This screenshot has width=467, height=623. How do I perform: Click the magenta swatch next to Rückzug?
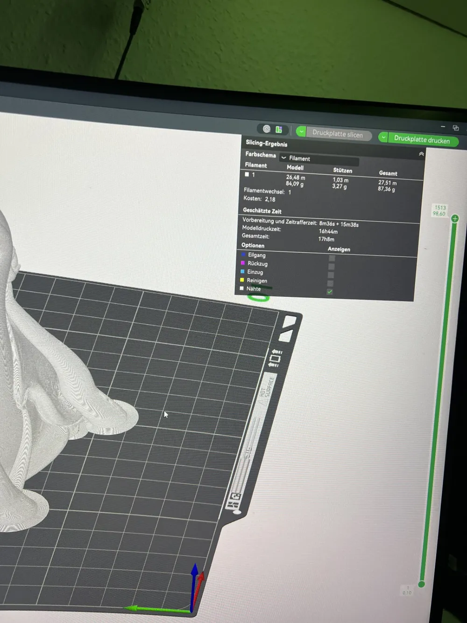(243, 264)
